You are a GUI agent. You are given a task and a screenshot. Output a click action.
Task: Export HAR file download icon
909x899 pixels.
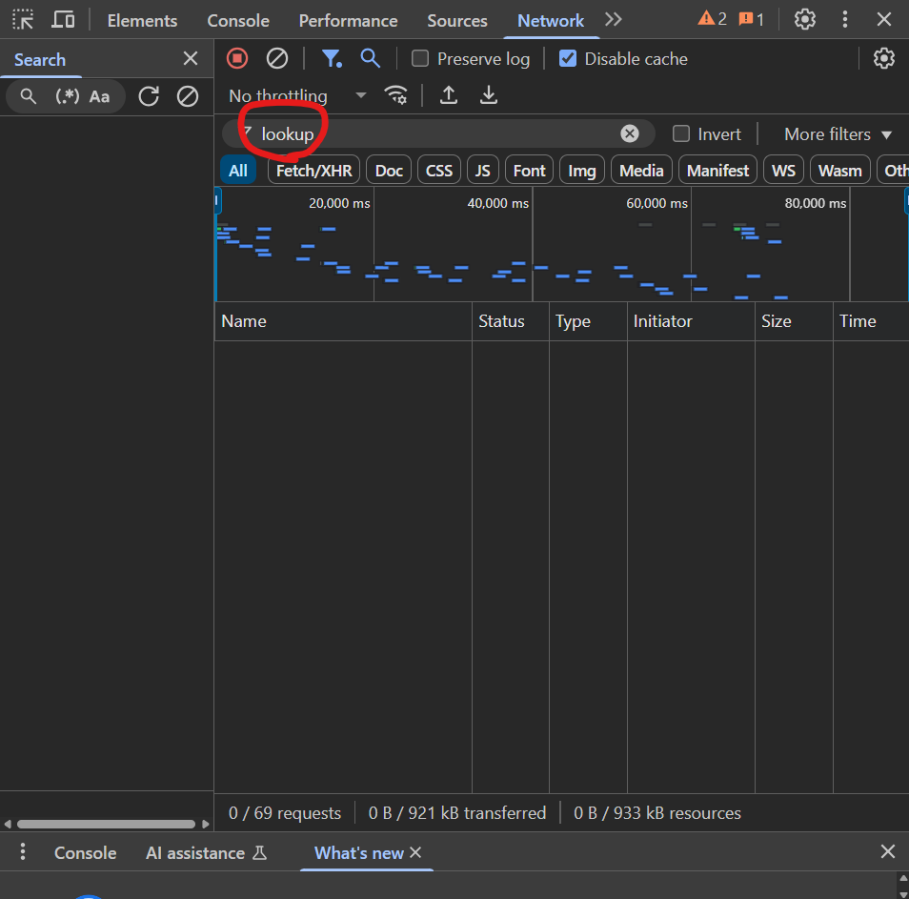[x=489, y=95]
